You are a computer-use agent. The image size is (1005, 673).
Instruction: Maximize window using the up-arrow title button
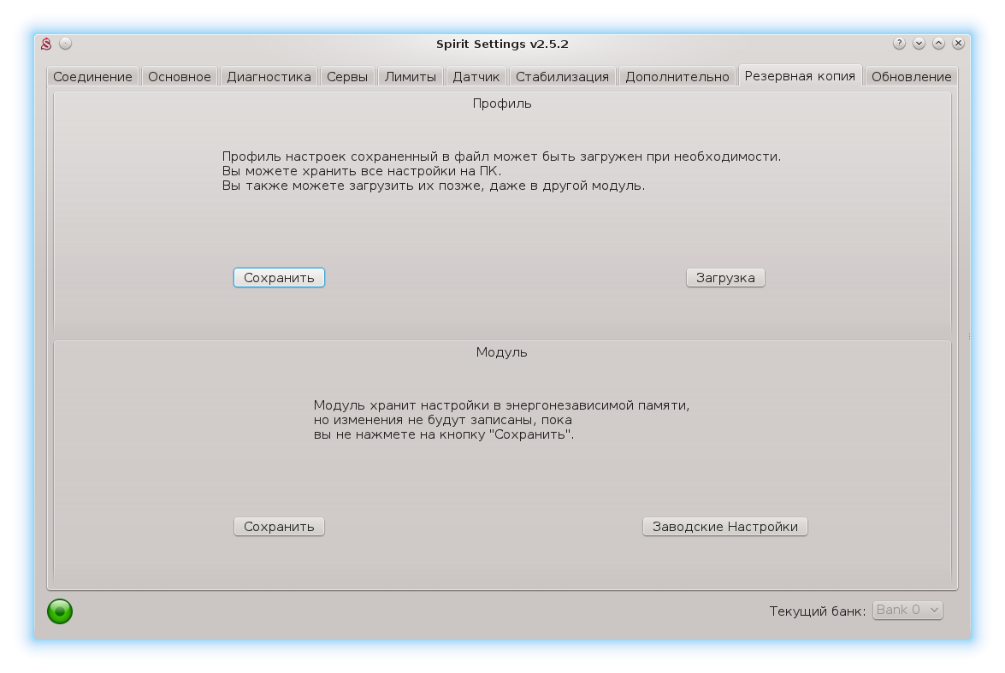[x=938, y=43]
